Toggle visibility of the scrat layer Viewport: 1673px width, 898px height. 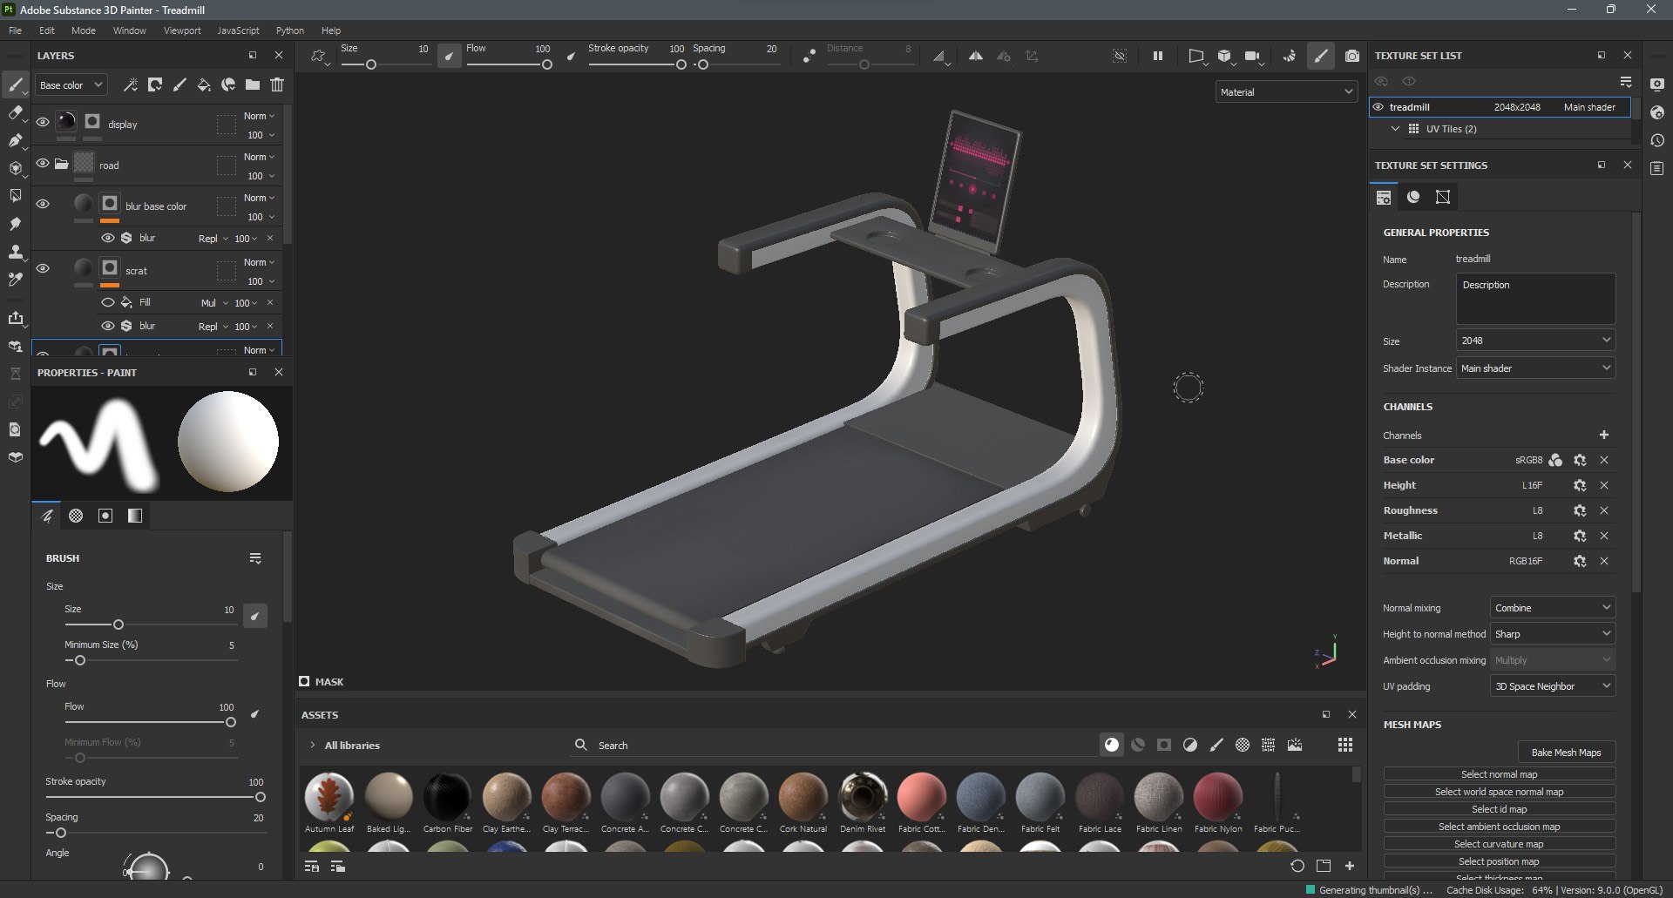pyautogui.click(x=43, y=268)
